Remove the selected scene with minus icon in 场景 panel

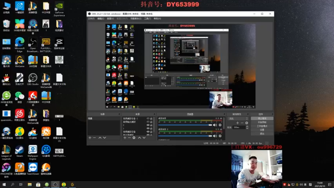point(95,138)
